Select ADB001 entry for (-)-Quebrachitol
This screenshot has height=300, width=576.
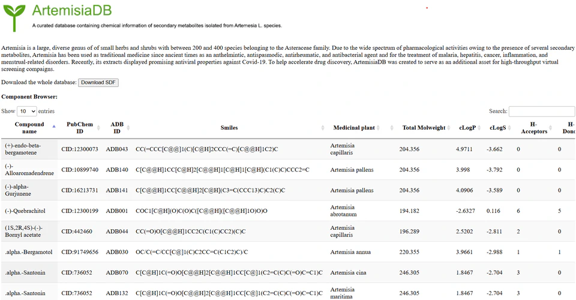[117, 211]
